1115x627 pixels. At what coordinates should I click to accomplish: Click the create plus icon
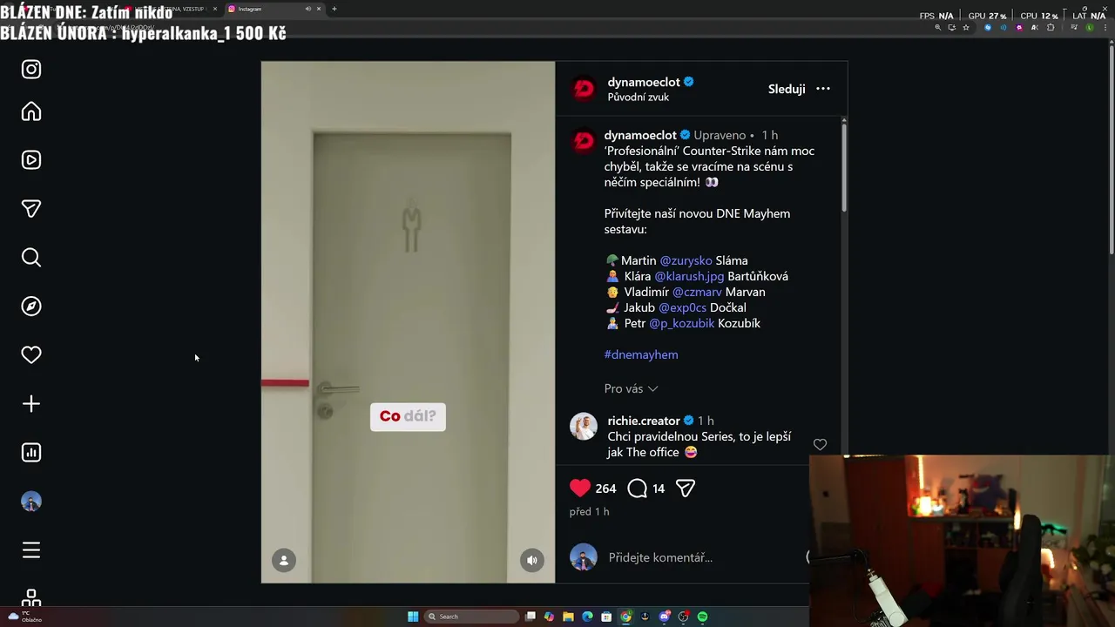31,404
